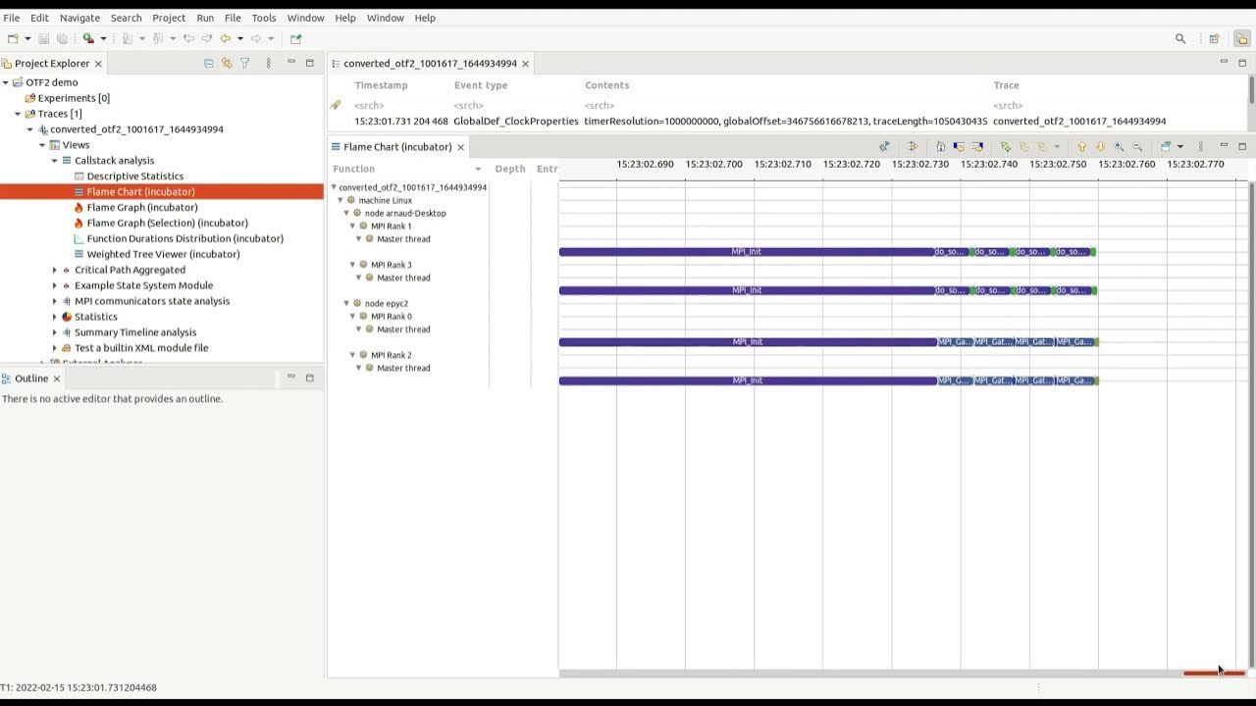Click the New wizard toolbar icon
1256x706 pixels.
13,38
